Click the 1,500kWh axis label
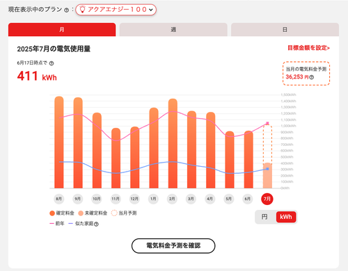 click(x=288, y=95)
